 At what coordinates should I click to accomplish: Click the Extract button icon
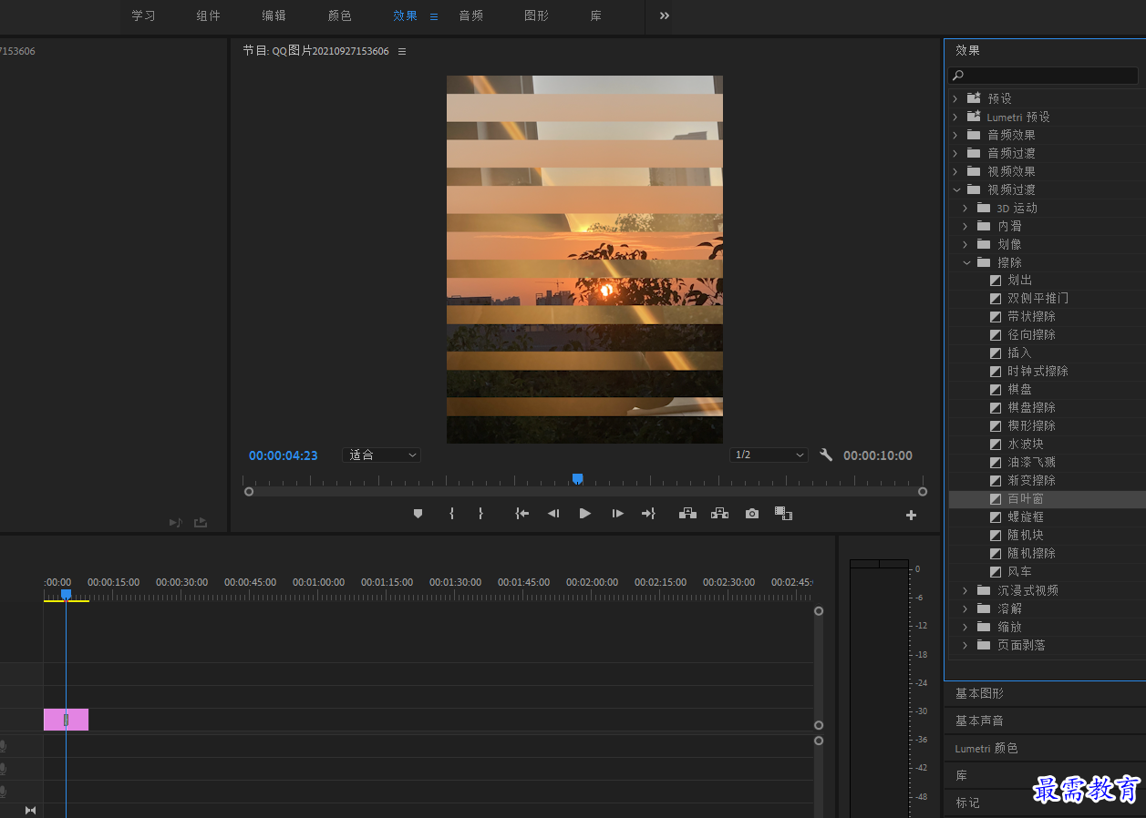pyautogui.click(x=719, y=514)
